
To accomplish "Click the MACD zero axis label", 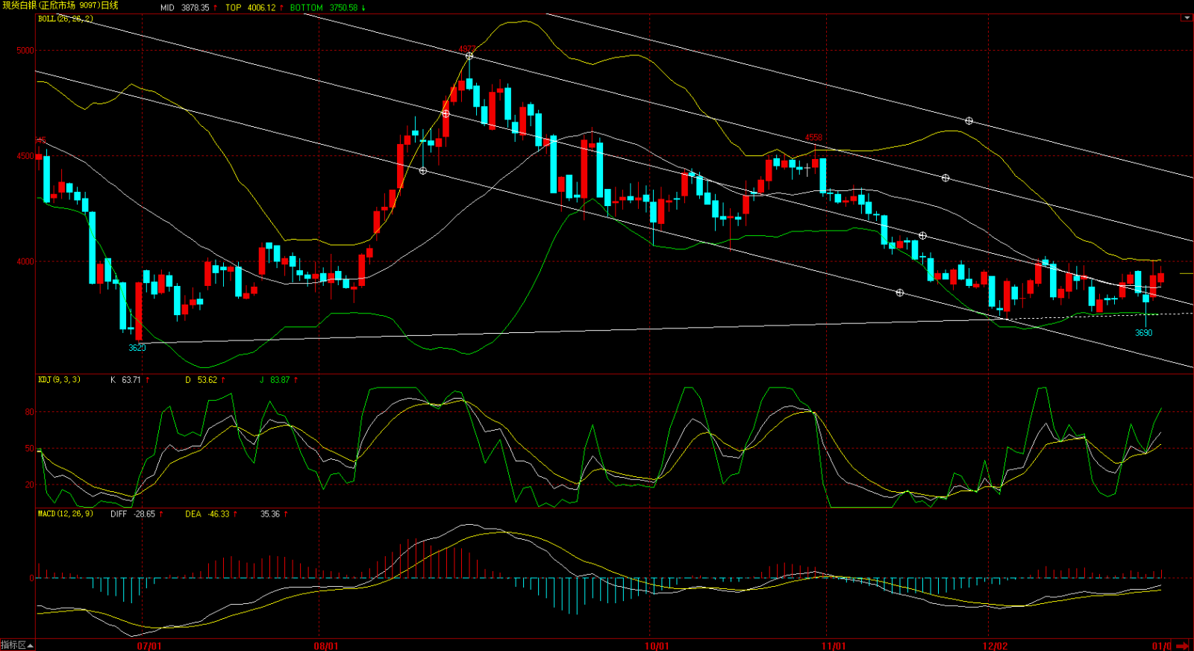I will [x=31, y=578].
